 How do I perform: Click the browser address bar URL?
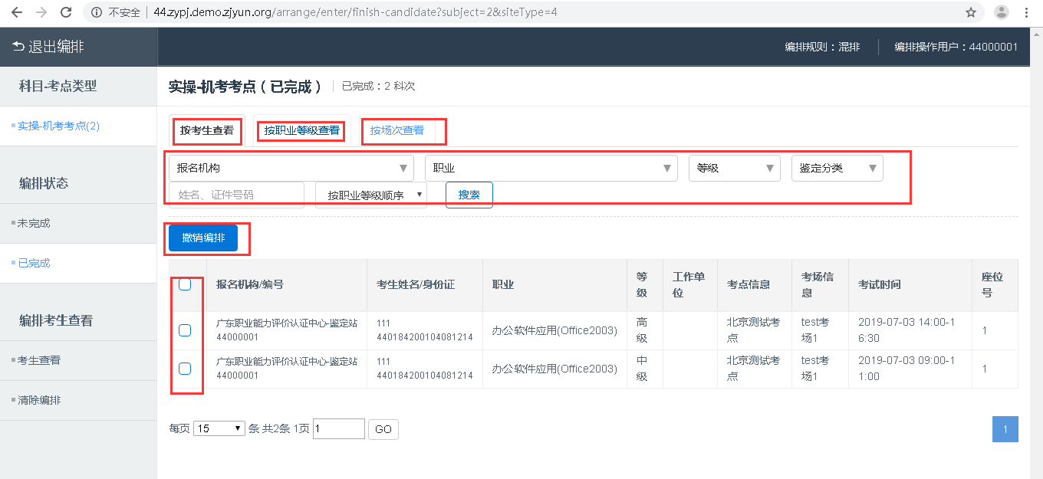(356, 12)
